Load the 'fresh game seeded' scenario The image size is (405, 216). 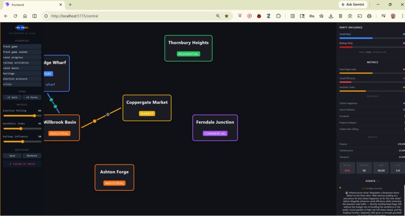pos(22,52)
